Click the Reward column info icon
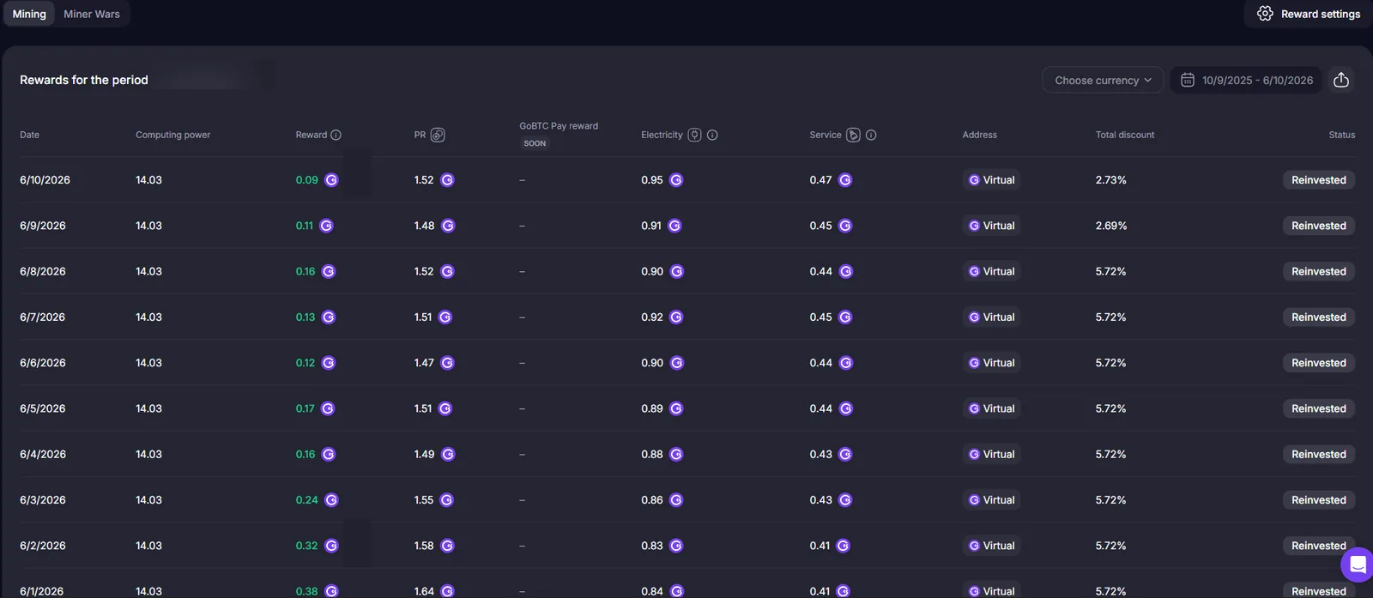 (336, 135)
